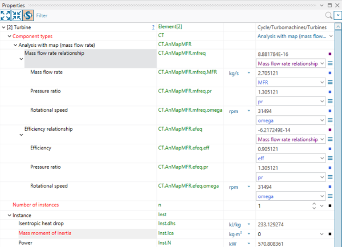The image size is (342, 247).
Task: Open the kg/s unit dropdown
Action: pyautogui.click(x=249, y=73)
